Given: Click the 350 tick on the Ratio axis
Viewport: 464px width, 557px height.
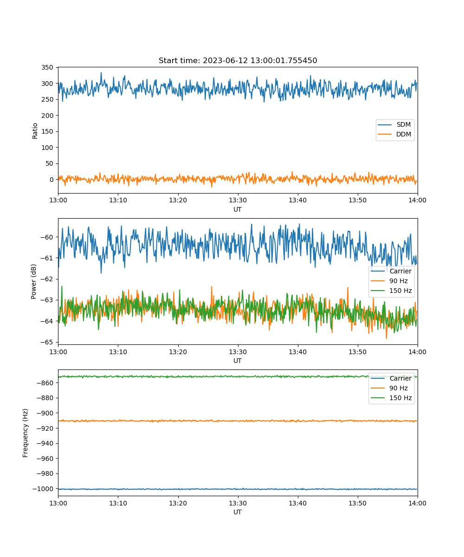Looking at the screenshot, I should tap(47, 67).
